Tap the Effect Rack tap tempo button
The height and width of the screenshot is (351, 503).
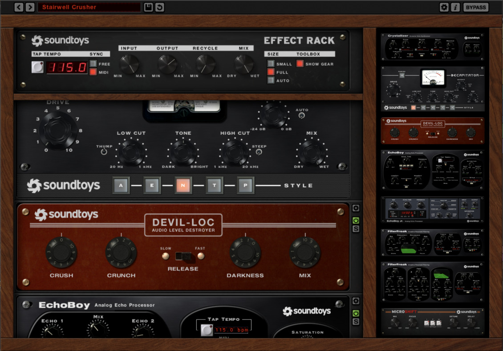[x=37, y=67]
